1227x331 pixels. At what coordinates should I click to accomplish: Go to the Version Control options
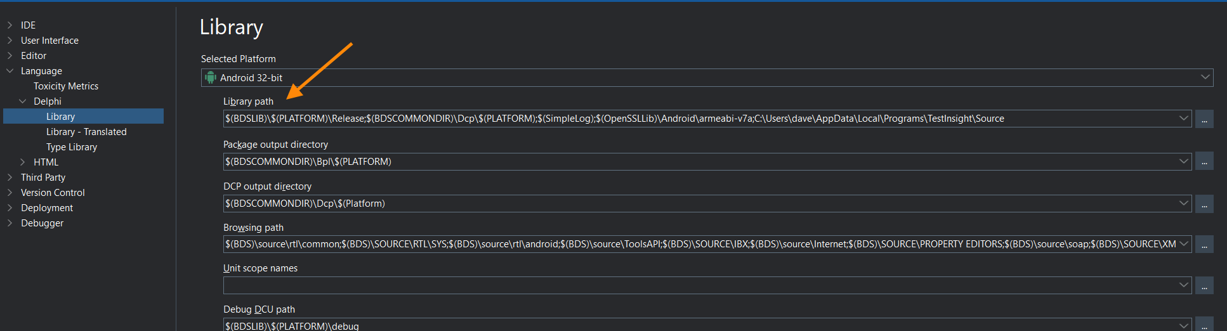[x=53, y=193]
